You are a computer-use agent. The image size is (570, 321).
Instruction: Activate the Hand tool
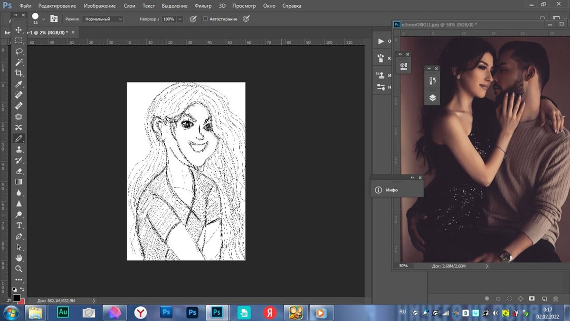pyautogui.click(x=19, y=258)
